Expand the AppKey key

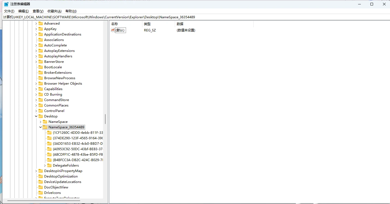coord(36,29)
